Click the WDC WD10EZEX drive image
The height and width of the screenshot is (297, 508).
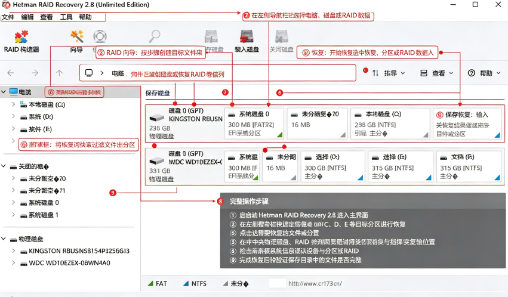coord(157,160)
